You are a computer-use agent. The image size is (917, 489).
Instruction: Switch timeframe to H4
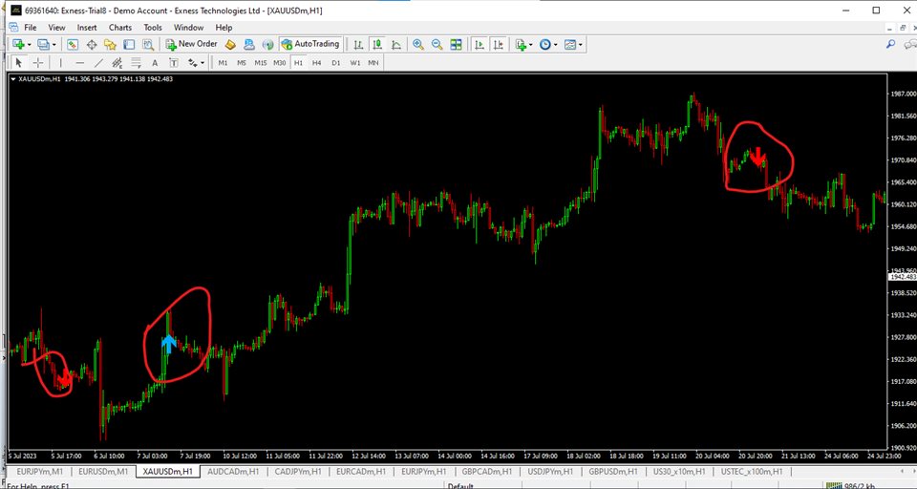click(316, 63)
